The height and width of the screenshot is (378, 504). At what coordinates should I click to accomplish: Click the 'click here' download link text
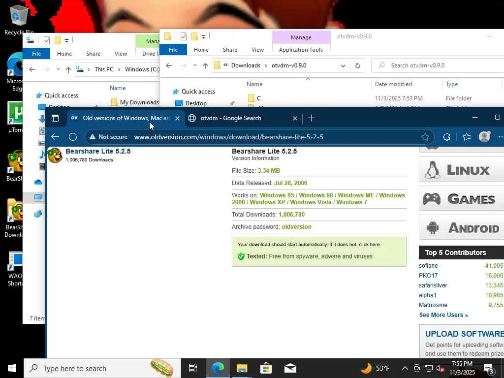tap(369, 245)
